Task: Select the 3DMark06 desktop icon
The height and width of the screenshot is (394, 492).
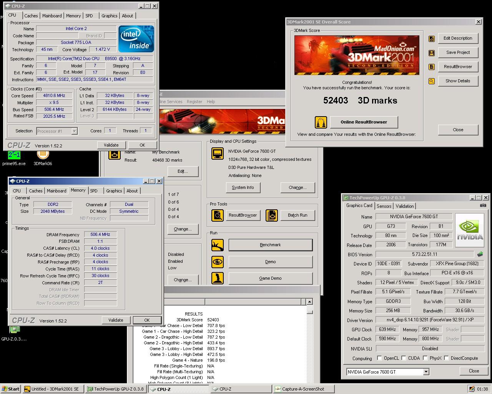Action: pos(43,158)
